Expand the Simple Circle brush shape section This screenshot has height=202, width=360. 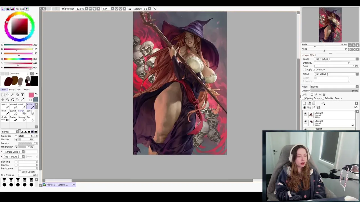pos(2,152)
